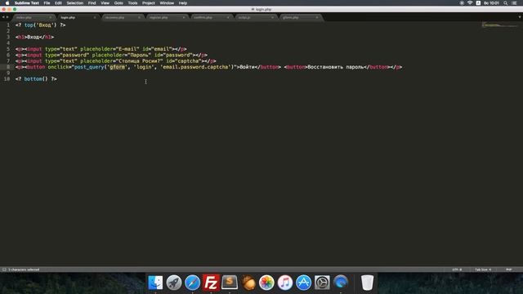
Task: Open iTunes music icon in Dock
Action: pos(285,283)
